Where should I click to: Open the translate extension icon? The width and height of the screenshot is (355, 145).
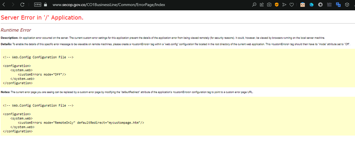pyautogui.click(x=339, y=5)
